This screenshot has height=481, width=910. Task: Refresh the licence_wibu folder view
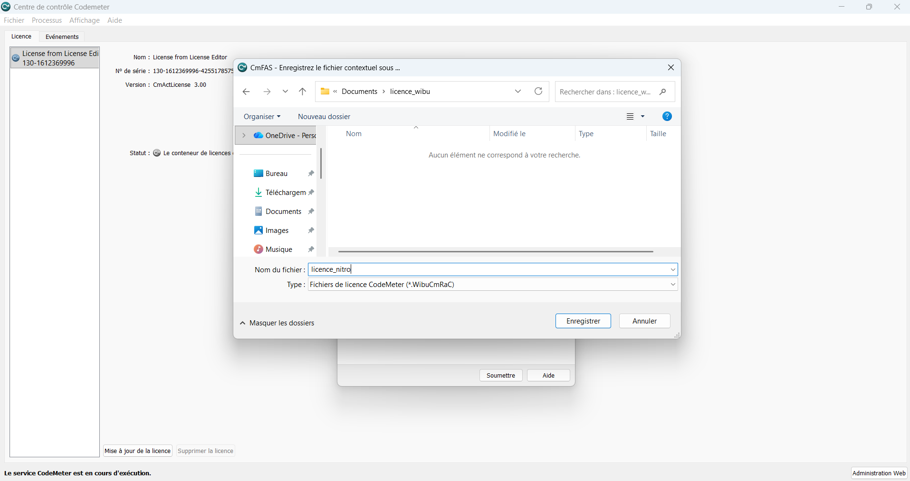[538, 91]
